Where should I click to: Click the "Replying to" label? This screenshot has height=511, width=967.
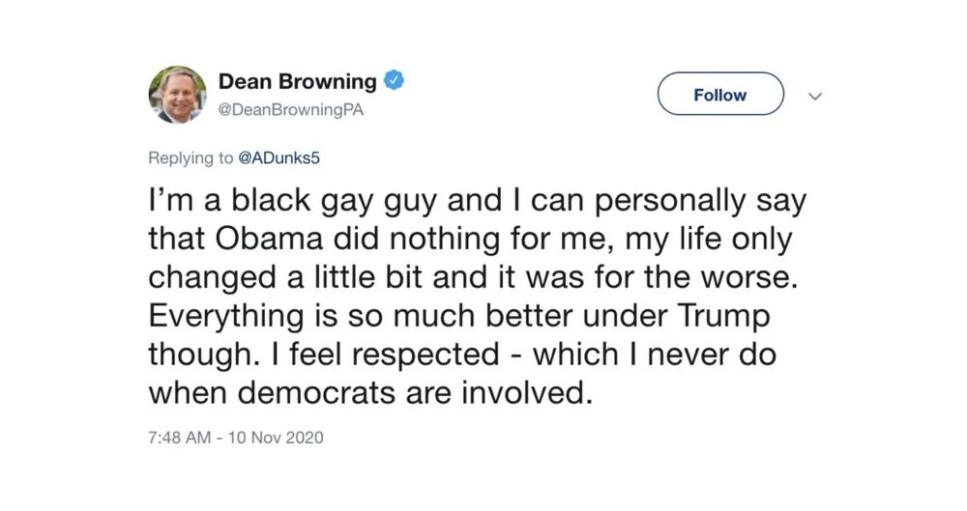[x=190, y=158]
